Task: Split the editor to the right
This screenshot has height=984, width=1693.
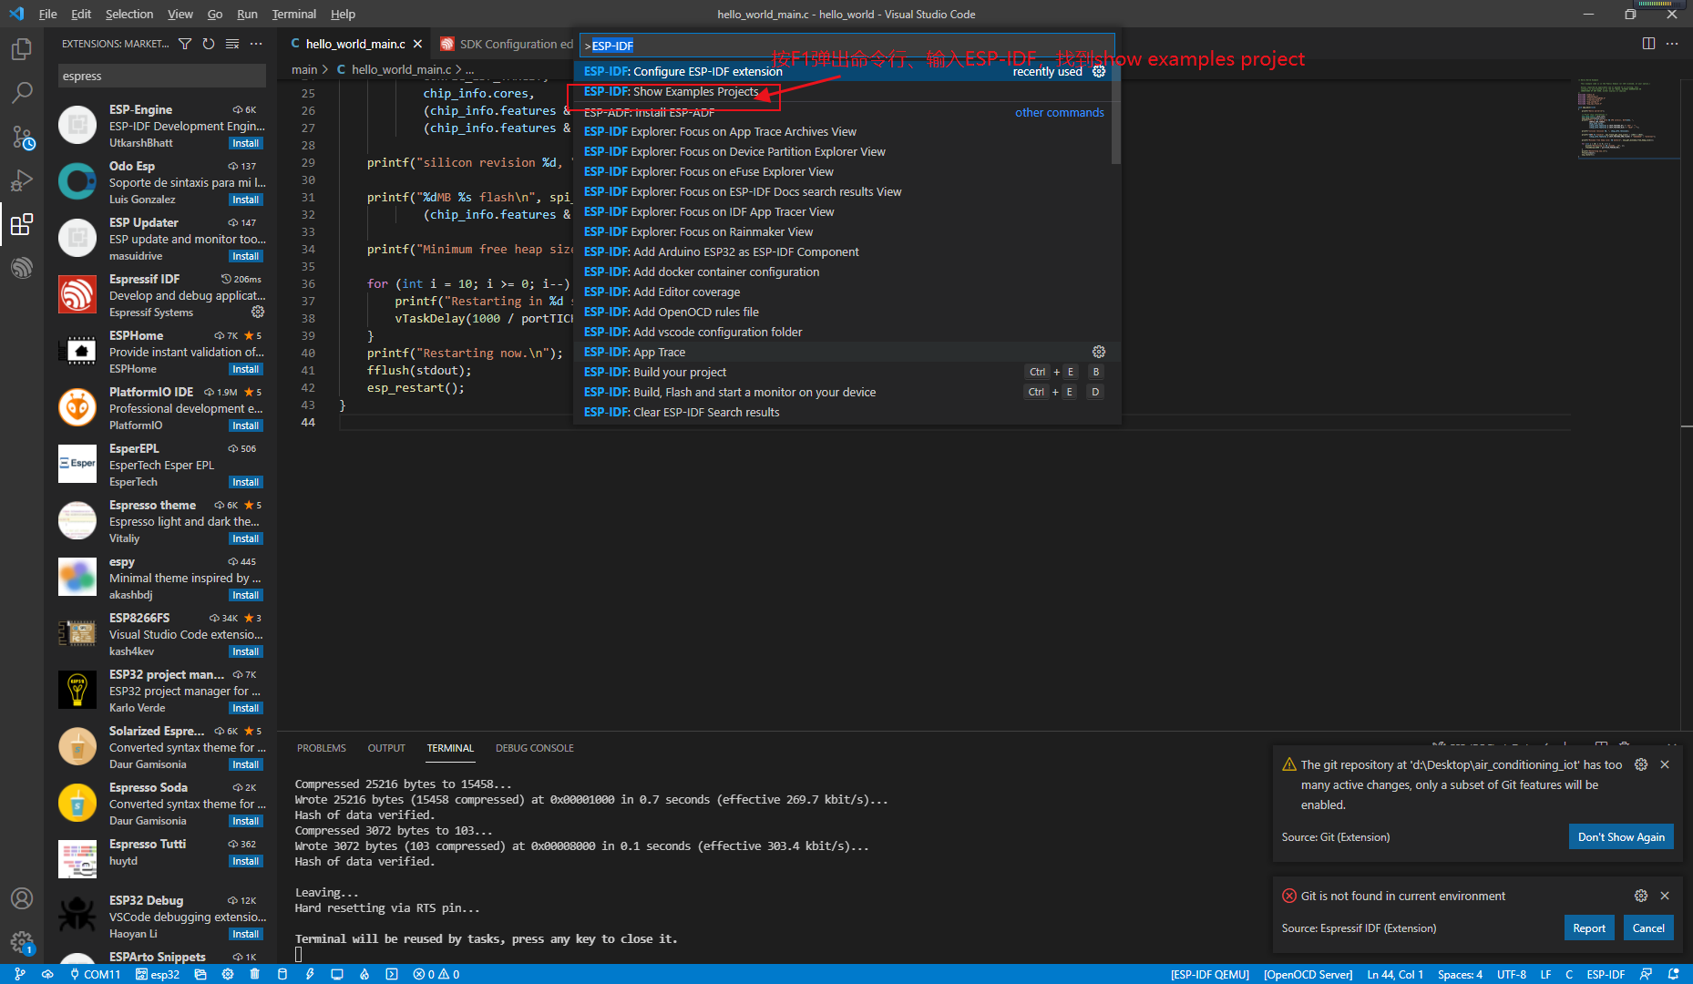Action: point(1648,44)
